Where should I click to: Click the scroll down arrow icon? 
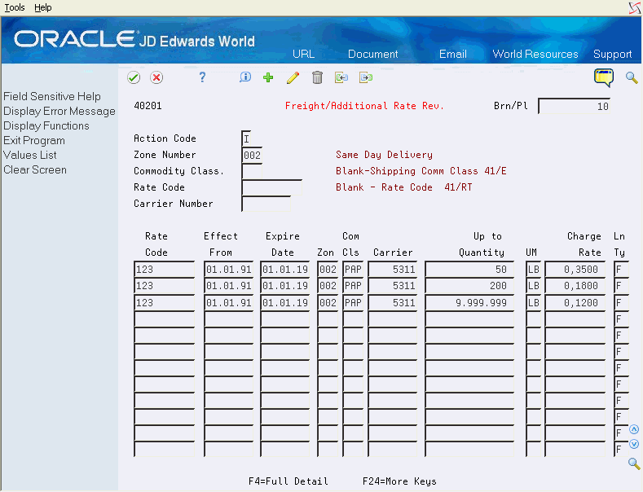pos(634,444)
